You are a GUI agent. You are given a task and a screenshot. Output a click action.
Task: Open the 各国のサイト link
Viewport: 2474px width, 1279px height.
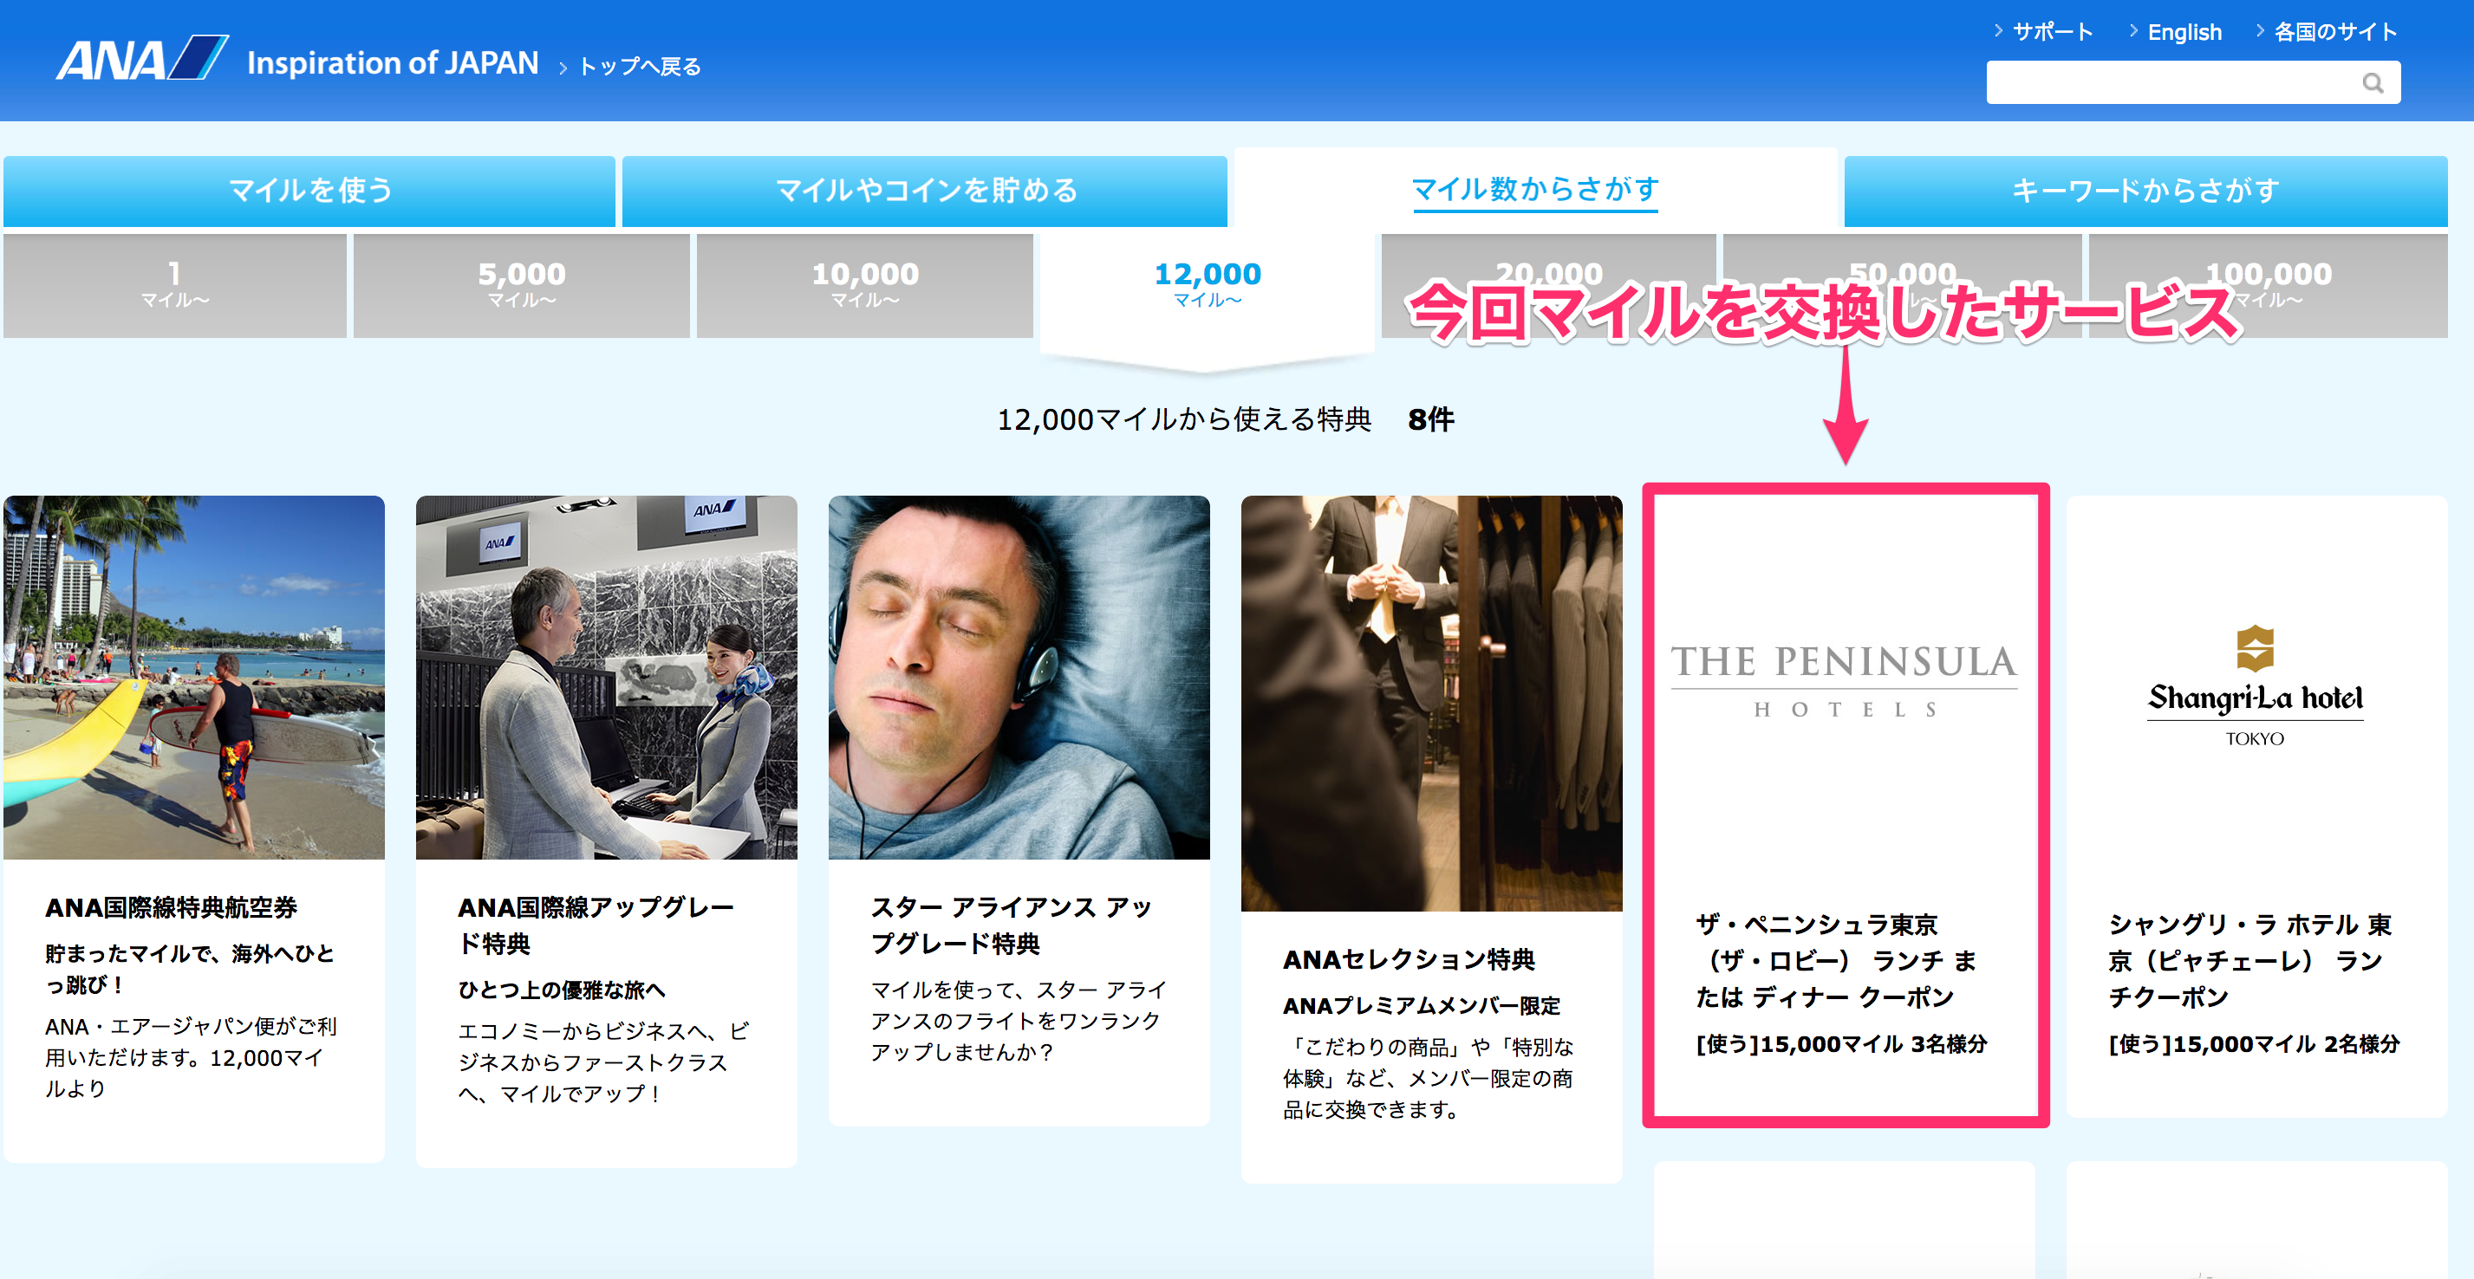tap(2334, 32)
